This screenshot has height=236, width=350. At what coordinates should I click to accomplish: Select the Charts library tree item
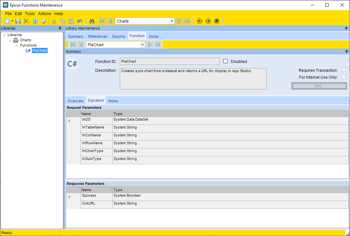tap(26, 40)
